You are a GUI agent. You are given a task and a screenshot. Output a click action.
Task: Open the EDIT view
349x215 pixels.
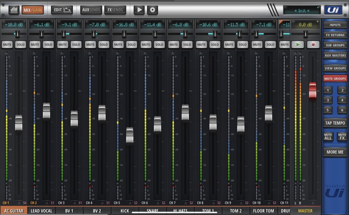click(62, 10)
